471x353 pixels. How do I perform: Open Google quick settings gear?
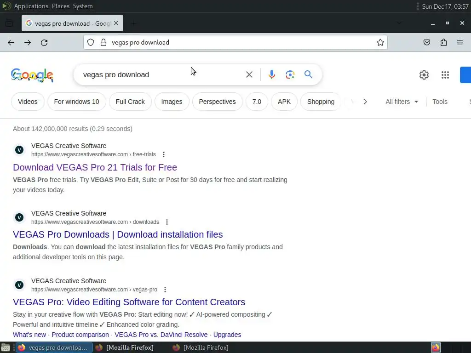click(424, 75)
